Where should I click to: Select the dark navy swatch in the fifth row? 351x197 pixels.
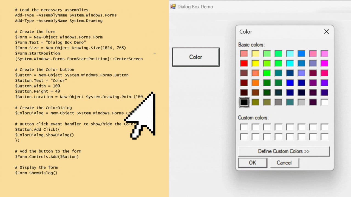point(301,92)
